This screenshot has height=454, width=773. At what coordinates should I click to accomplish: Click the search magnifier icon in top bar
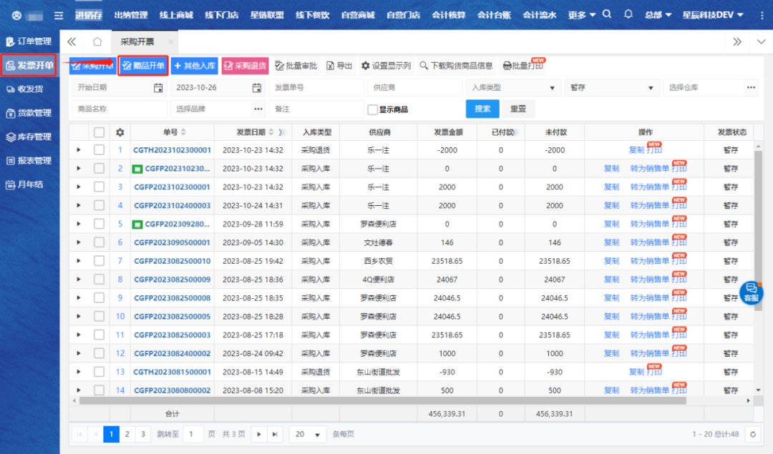pyautogui.click(x=607, y=14)
